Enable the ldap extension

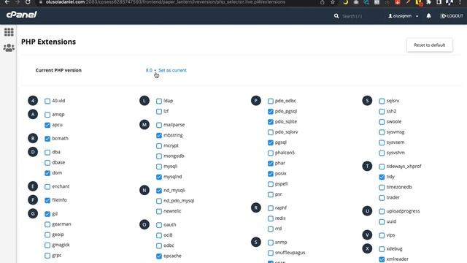pos(159,101)
